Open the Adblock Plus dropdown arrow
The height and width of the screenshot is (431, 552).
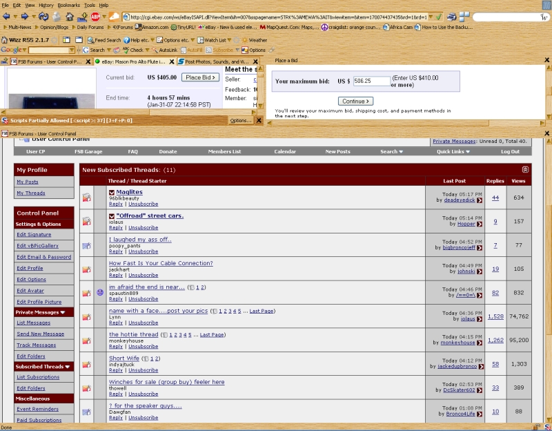(104, 17)
